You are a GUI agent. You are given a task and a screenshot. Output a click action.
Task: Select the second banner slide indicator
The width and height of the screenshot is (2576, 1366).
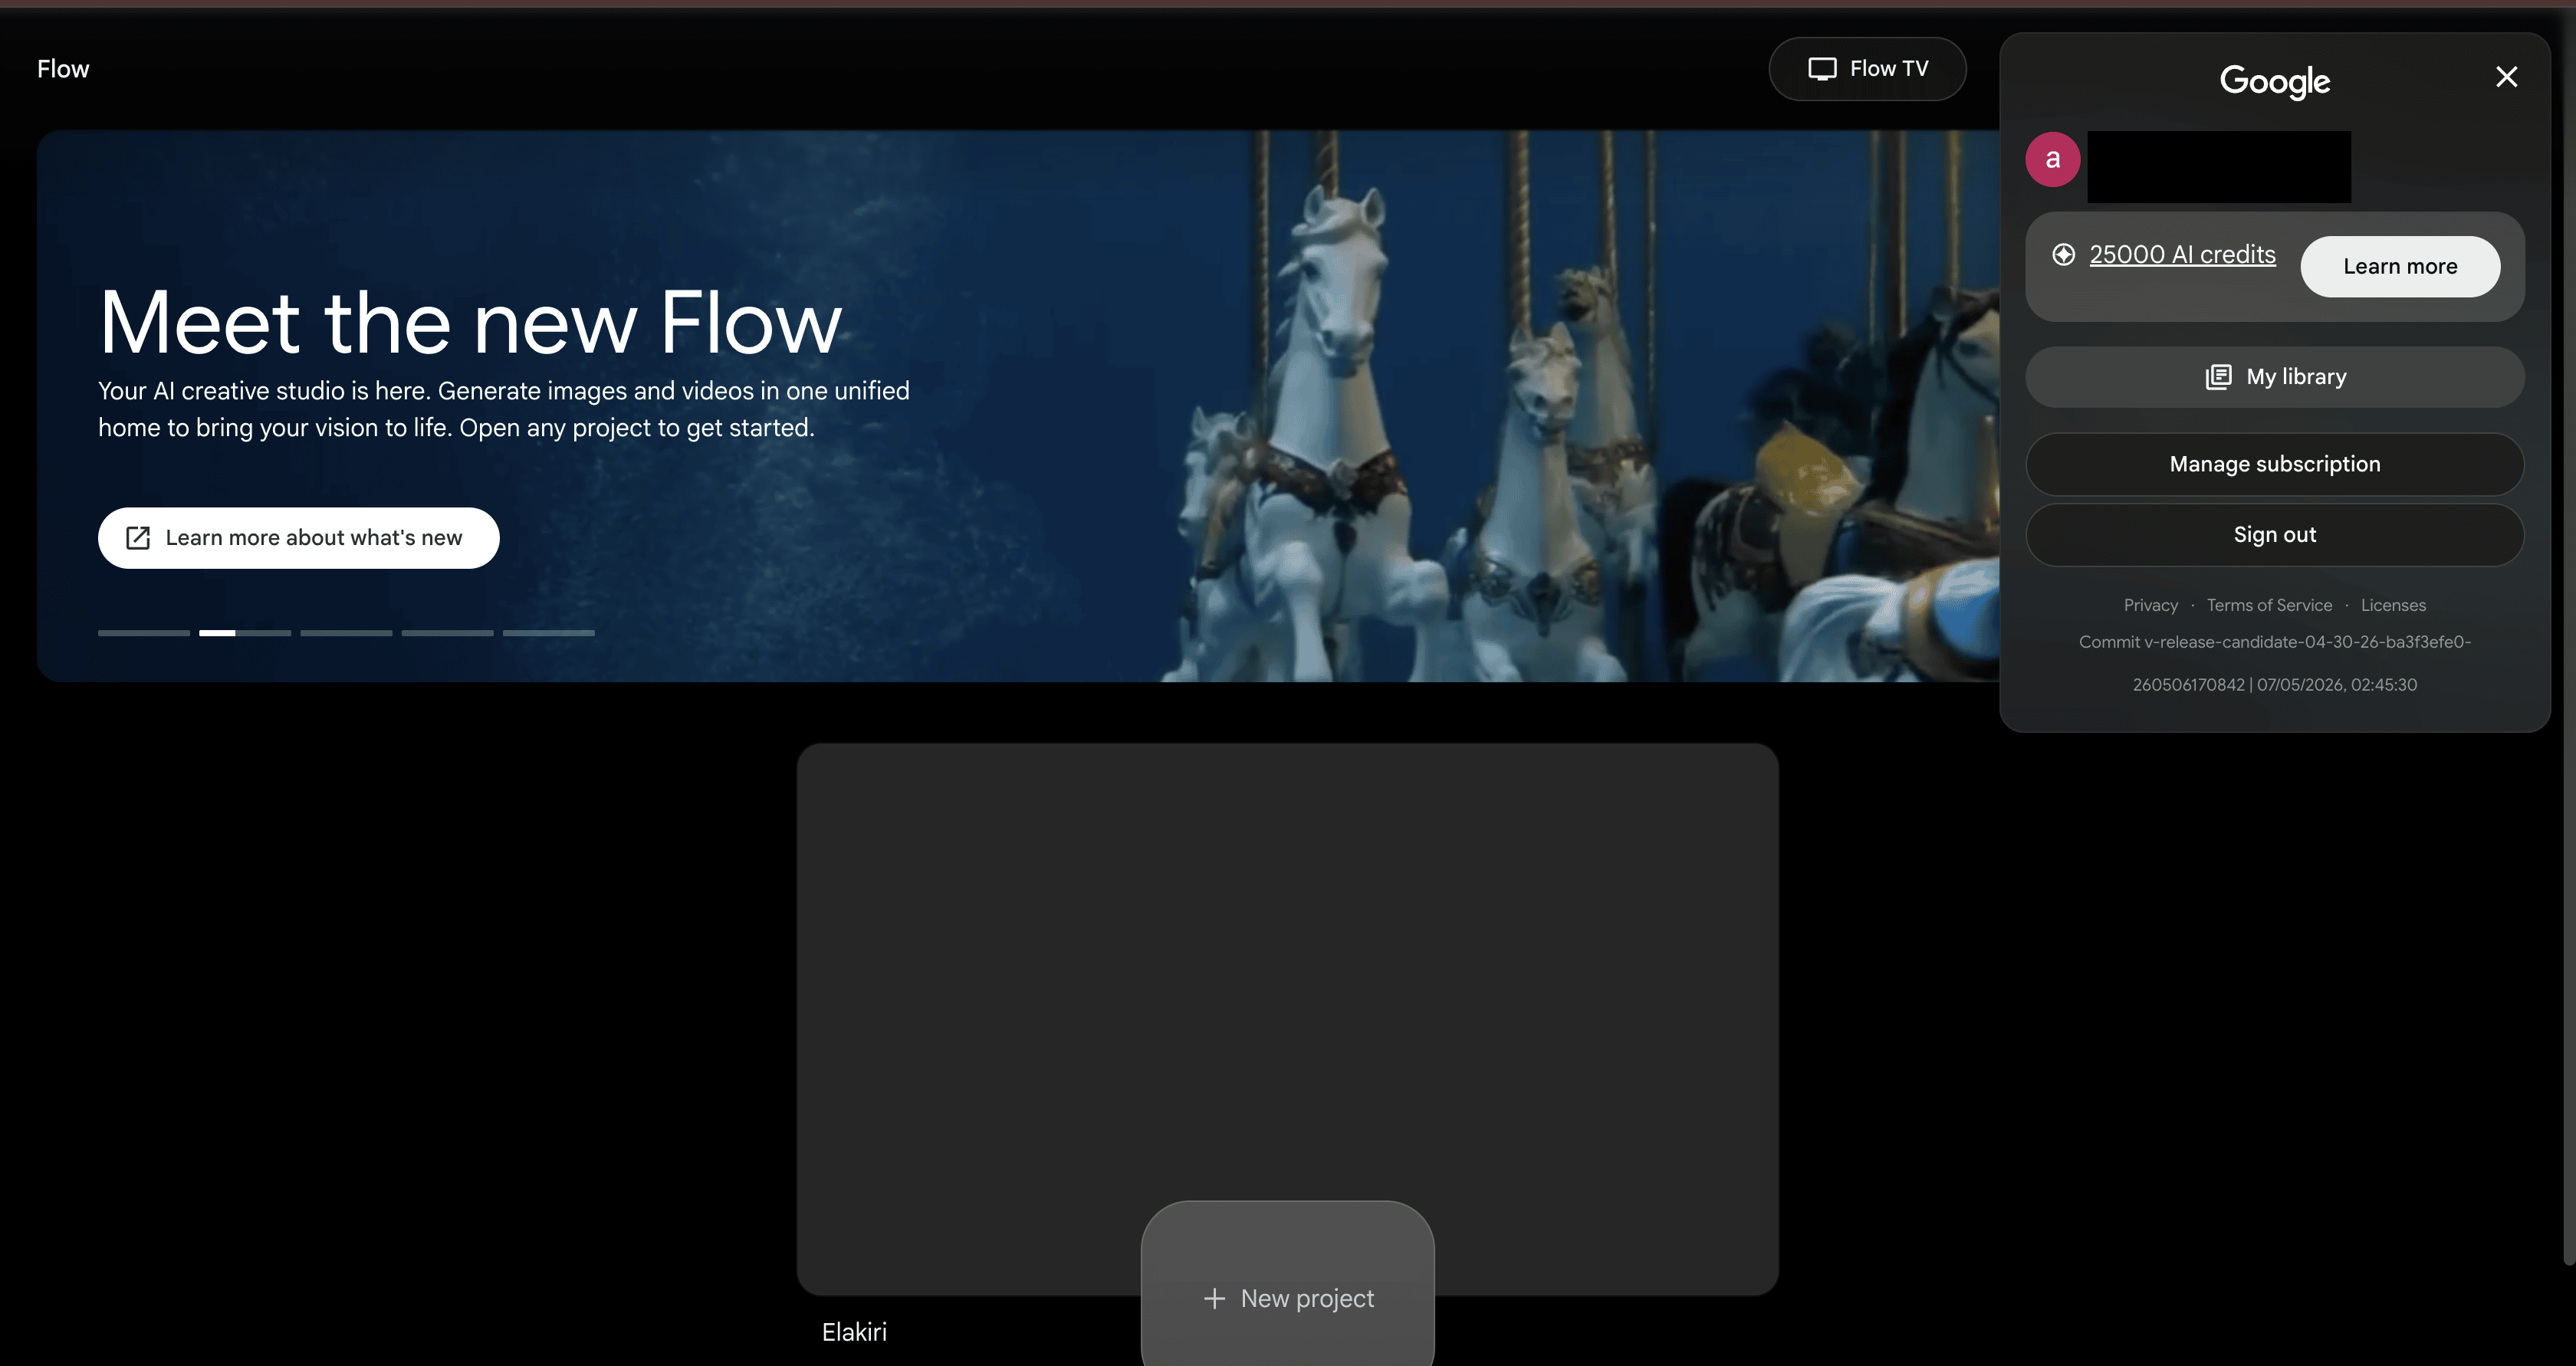245,633
